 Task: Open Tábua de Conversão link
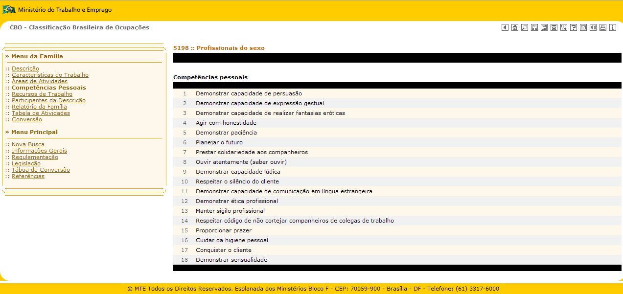point(41,170)
